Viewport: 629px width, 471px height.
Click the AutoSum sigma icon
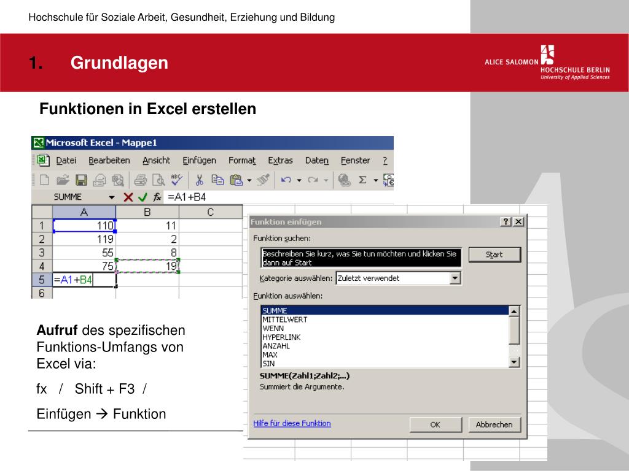(362, 180)
